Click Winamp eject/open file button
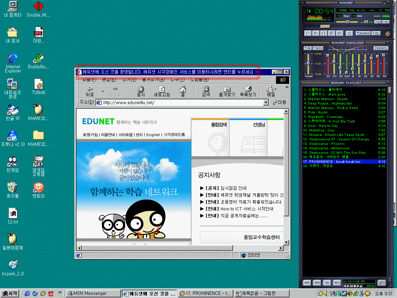This screenshot has width=397, height=298. click(349, 33)
